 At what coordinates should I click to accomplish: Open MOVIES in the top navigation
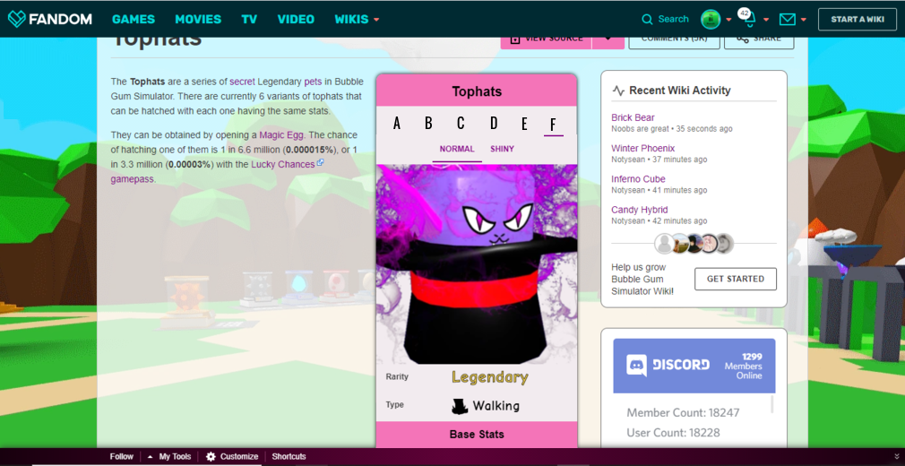tap(198, 19)
